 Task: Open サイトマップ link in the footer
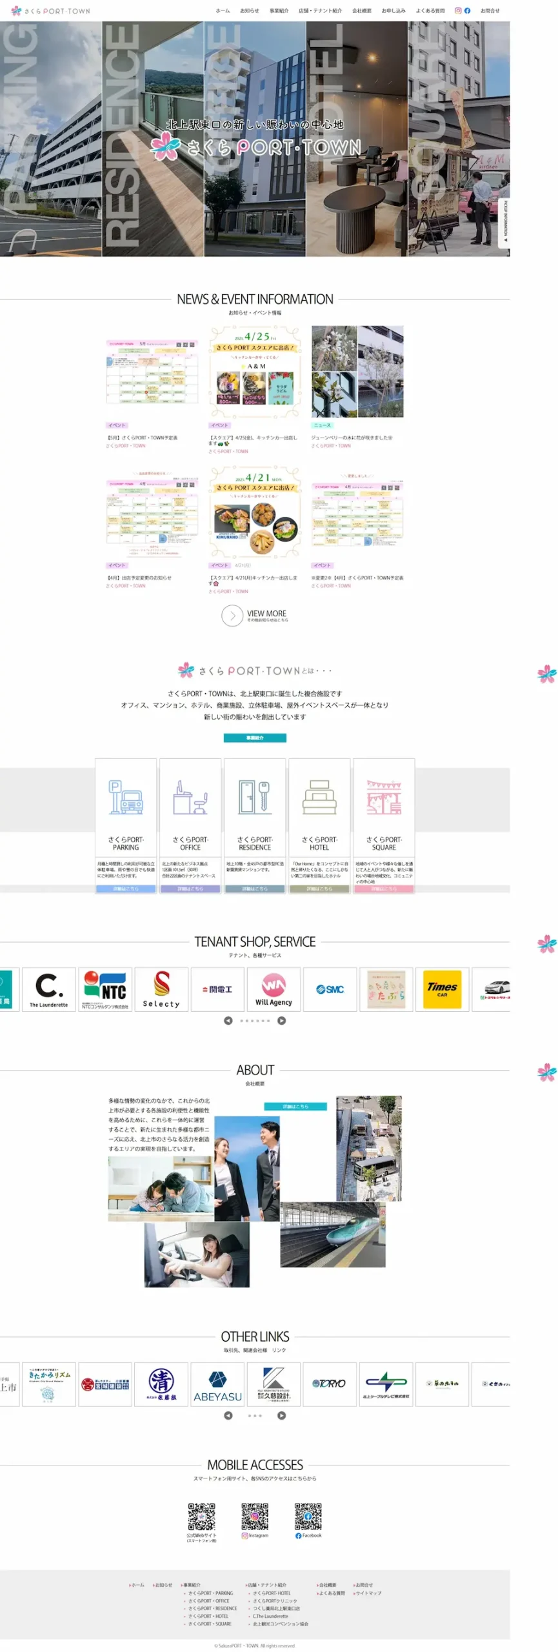[368, 1593]
